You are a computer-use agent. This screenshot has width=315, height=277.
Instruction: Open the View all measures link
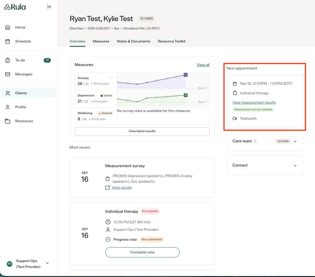pyautogui.click(x=203, y=65)
